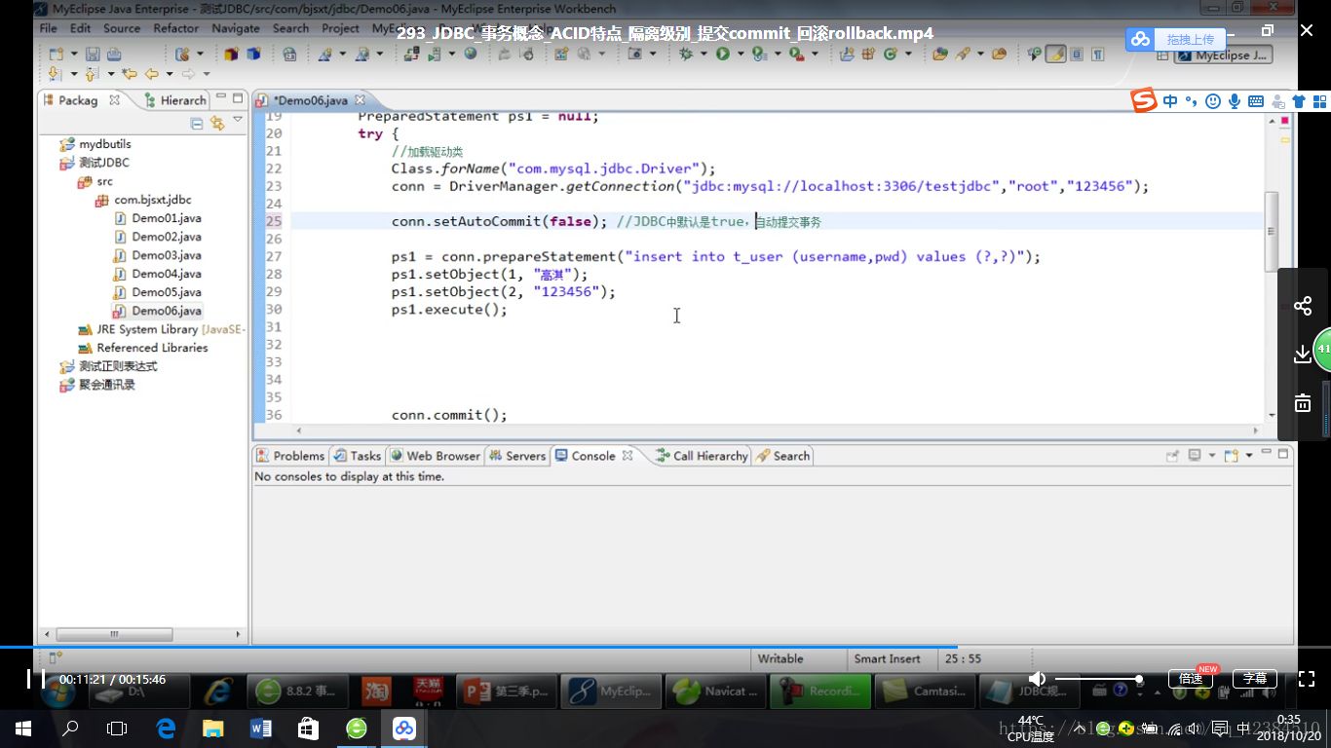Click the Print icon in the toolbar
This screenshot has height=748, width=1331.
(114, 55)
